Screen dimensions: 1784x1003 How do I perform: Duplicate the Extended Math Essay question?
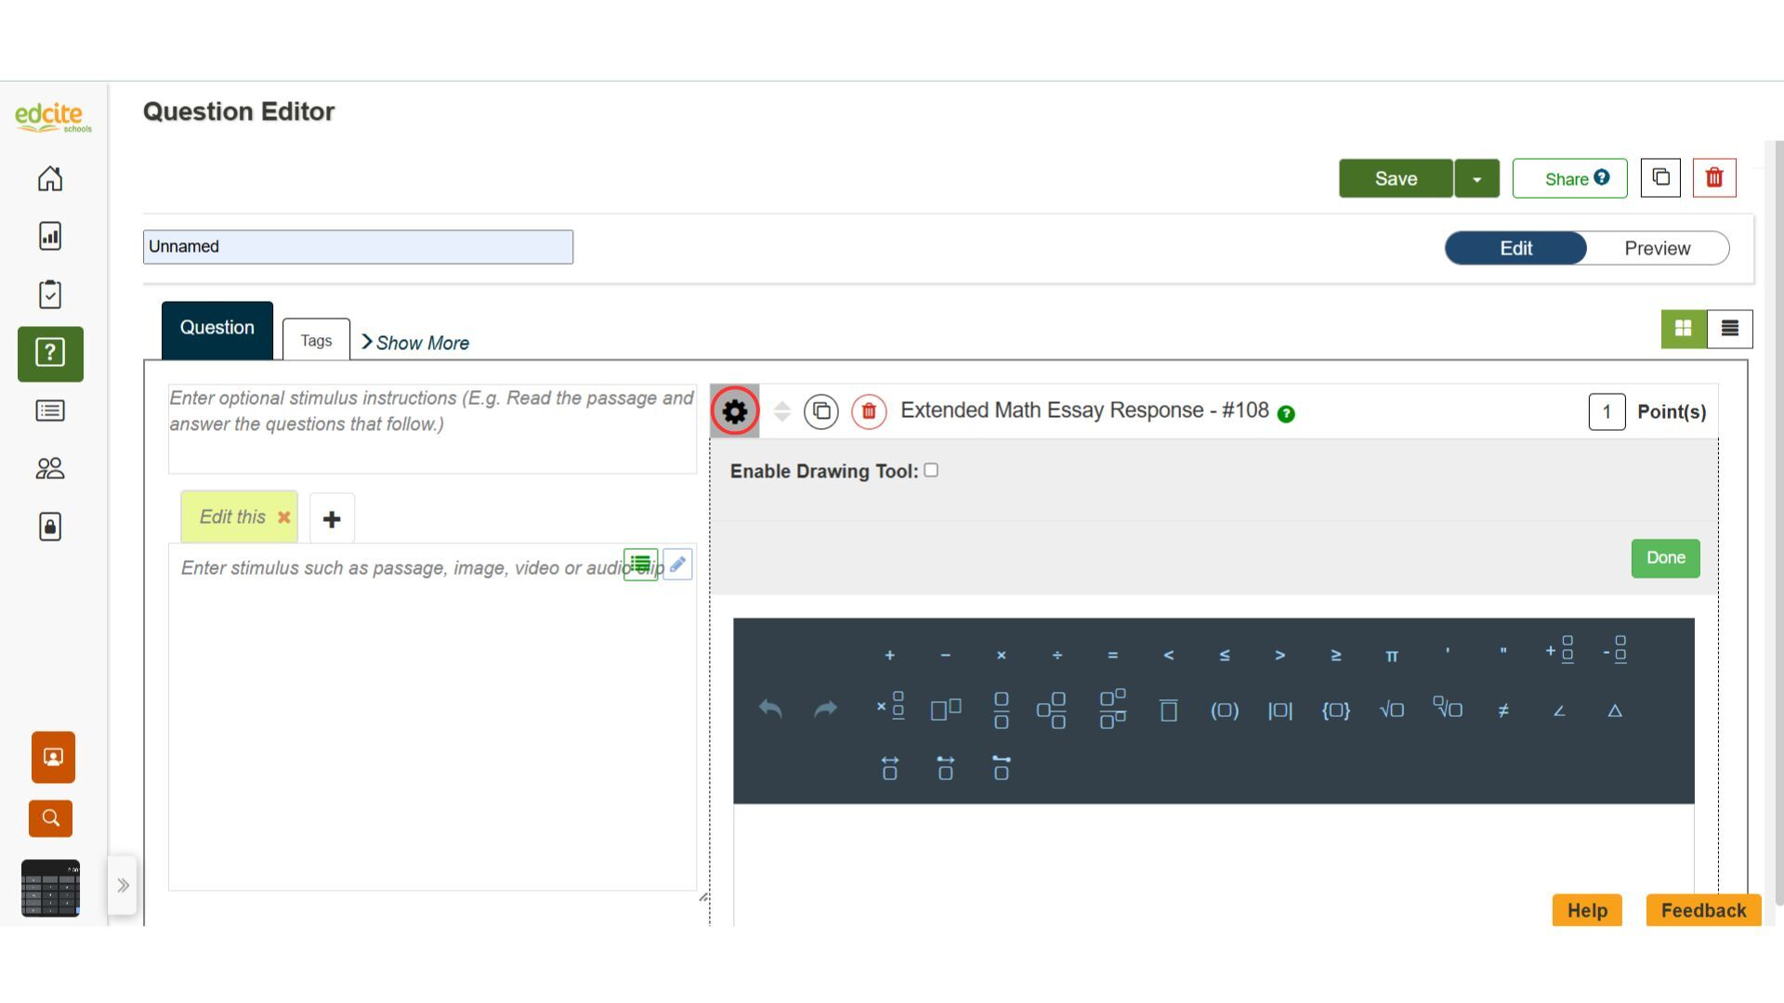[x=821, y=411]
